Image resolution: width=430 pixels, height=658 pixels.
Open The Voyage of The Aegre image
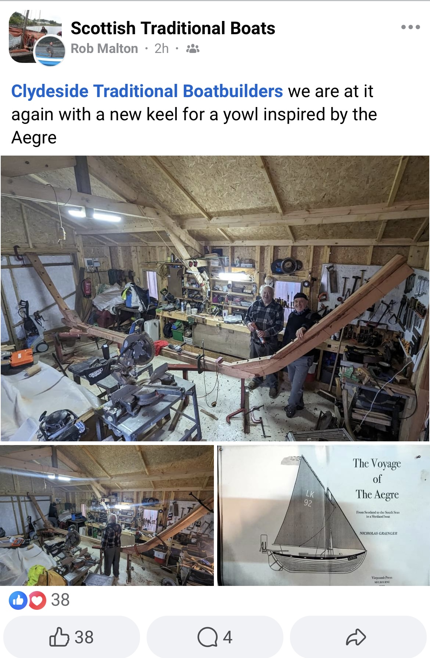tap(323, 515)
